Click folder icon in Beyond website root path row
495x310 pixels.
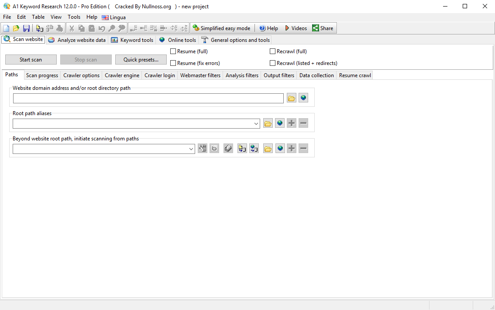[268, 149]
